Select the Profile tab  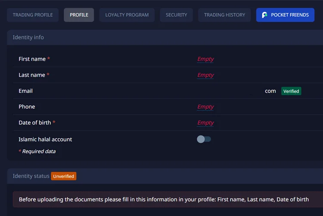pyautogui.click(x=79, y=15)
